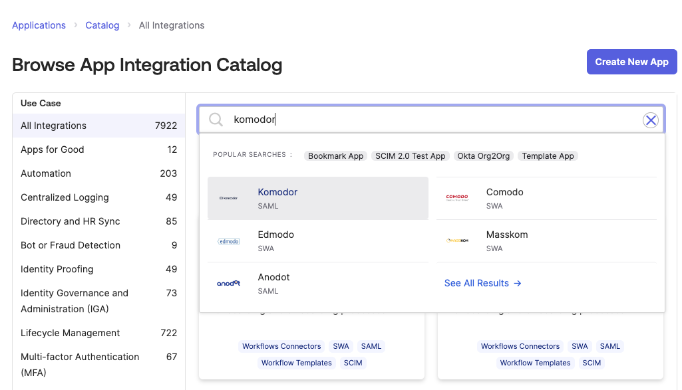Open the Comodo SWA search result
This screenshot has width=682, height=390.
[x=546, y=198]
